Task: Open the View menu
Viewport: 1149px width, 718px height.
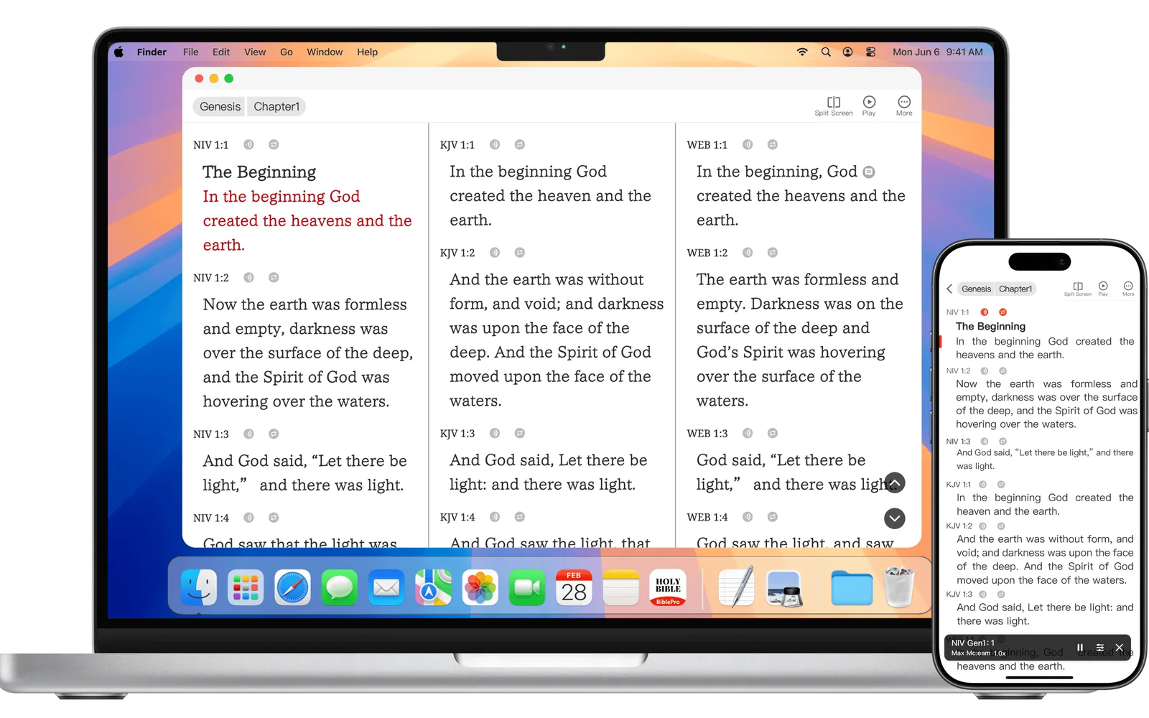Action: tap(255, 52)
